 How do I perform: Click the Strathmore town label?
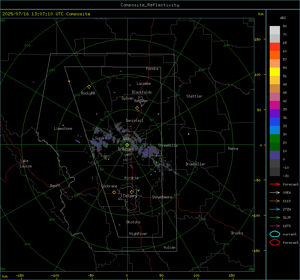[162, 197]
